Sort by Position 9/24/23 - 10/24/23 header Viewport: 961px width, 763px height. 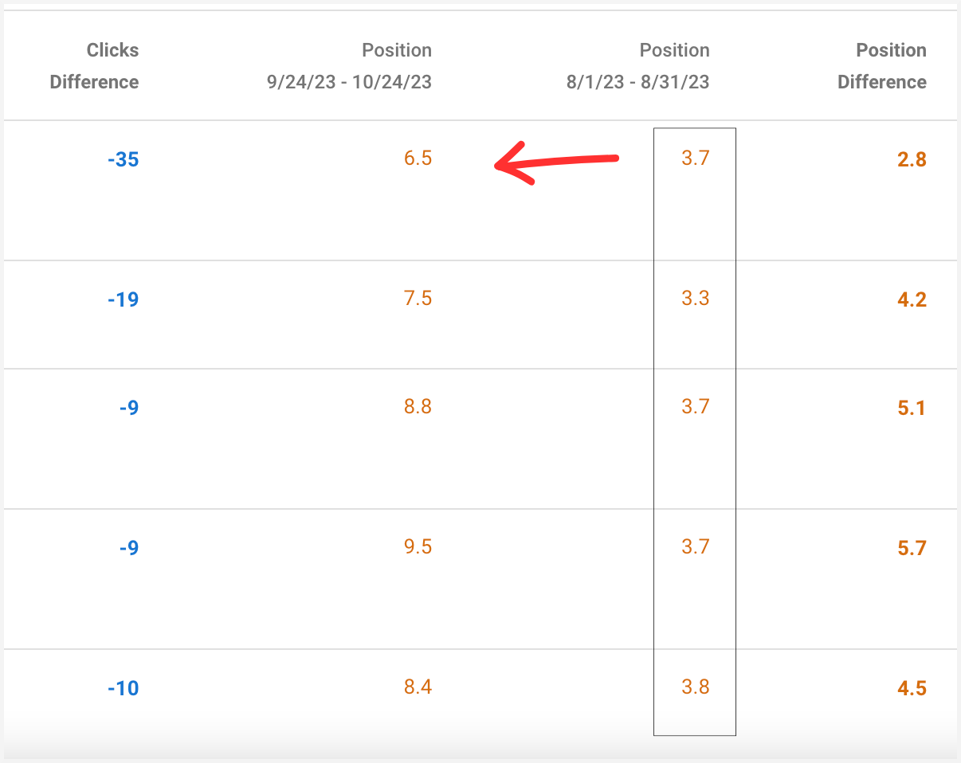tap(350, 66)
